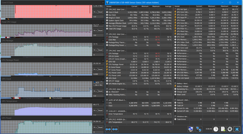Viewport: 243px width, 134px height.
Task: Click the Battery Voltage sensor icon
Action: point(175,86)
